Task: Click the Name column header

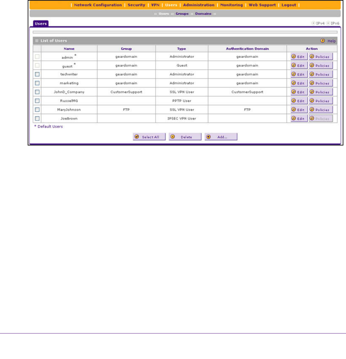Action: [x=69, y=49]
